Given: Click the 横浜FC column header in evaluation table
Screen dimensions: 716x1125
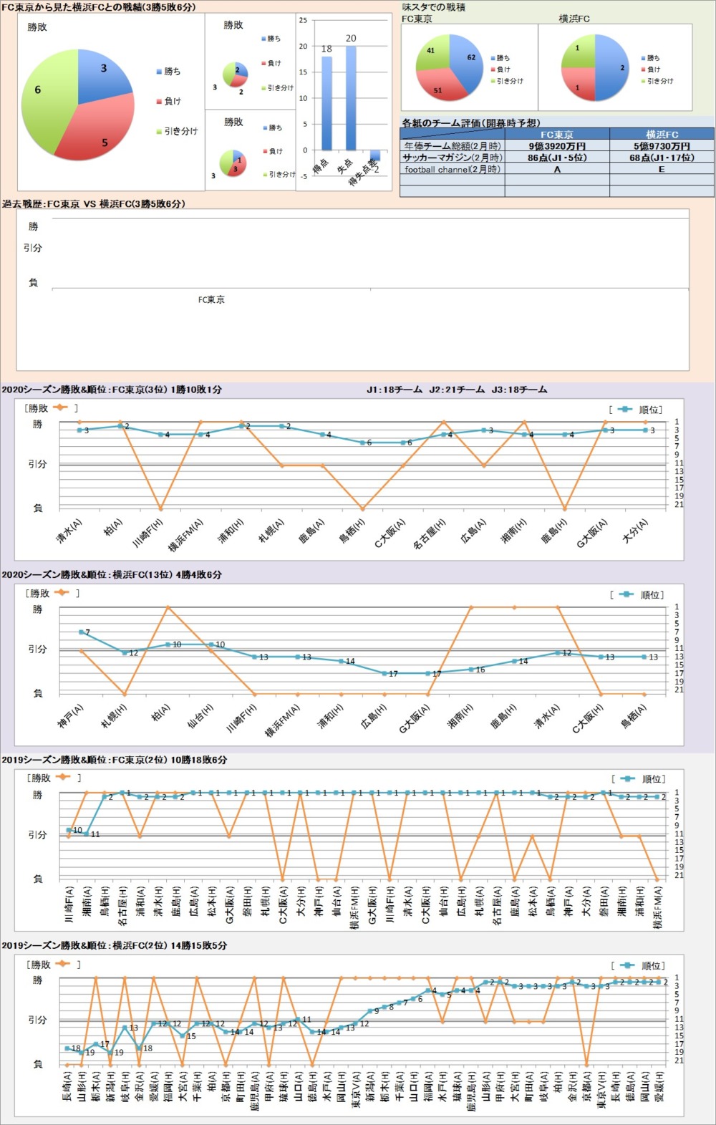Looking at the screenshot, I should 662,134.
